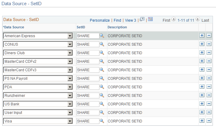This screenshot has height=127, width=216.
Task: Add a row after US Bank
Action: (202, 104)
